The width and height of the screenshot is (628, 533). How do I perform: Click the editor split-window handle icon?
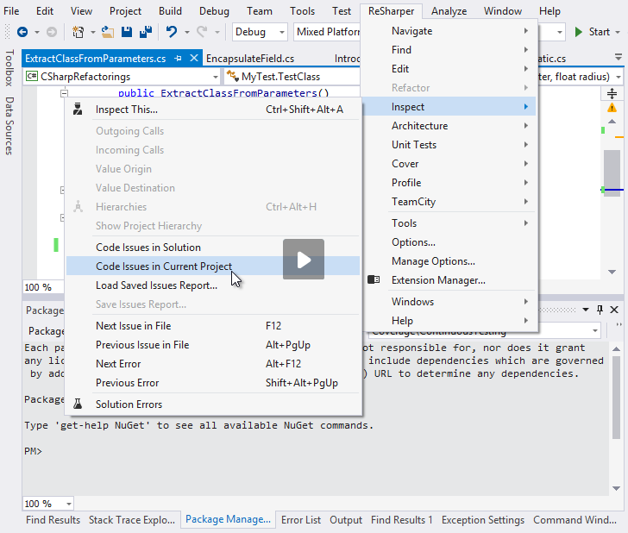[x=612, y=94]
